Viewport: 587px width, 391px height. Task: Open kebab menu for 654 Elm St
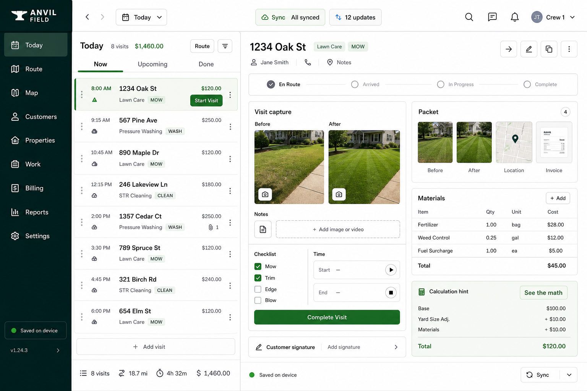(x=230, y=317)
